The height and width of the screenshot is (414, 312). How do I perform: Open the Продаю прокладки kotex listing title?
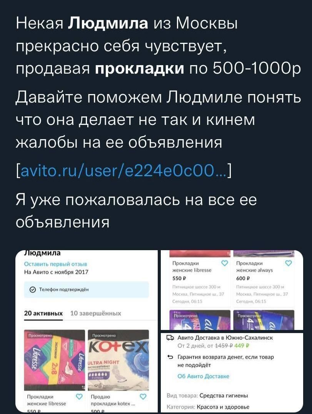(113, 400)
